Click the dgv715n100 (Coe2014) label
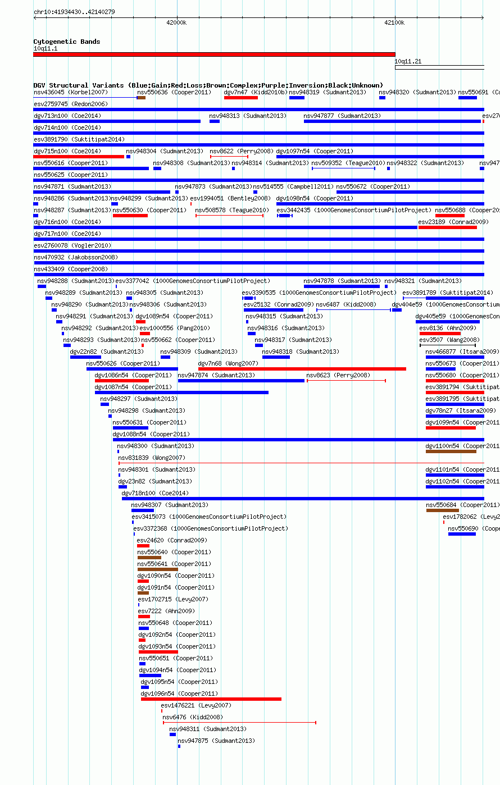Viewport: 500px width, 785px height. click(67, 151)
